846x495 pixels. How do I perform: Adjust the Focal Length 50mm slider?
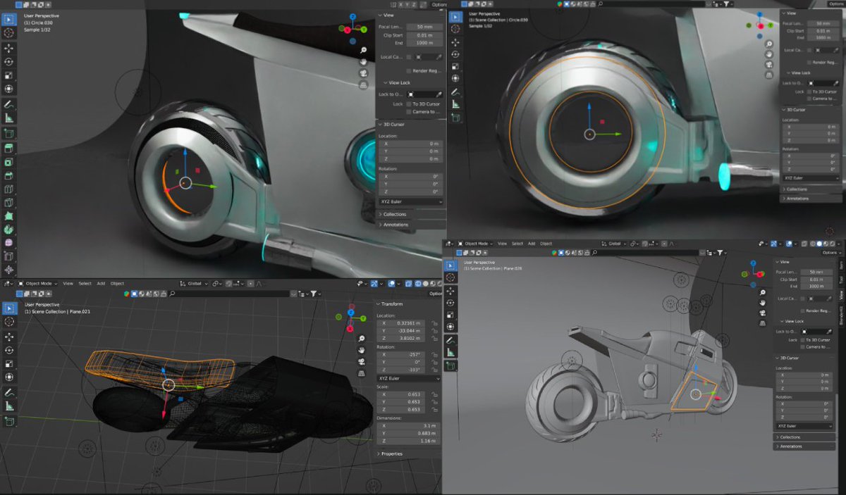[x=423, y=27]
